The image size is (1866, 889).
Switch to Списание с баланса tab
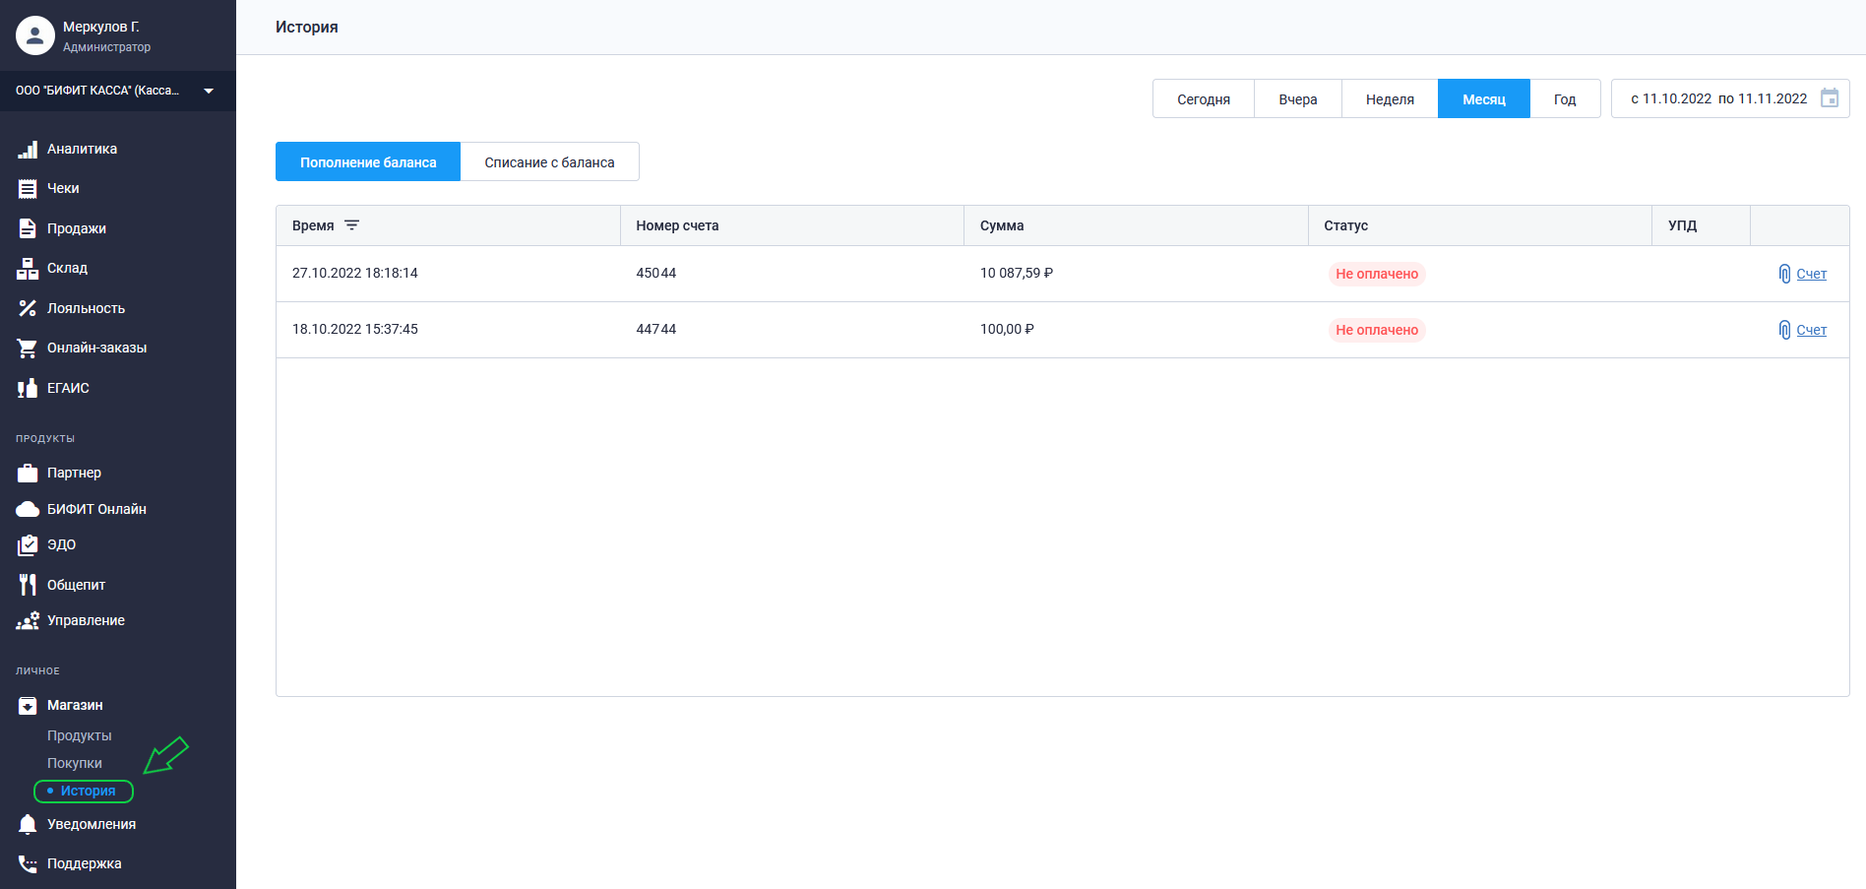549,161
